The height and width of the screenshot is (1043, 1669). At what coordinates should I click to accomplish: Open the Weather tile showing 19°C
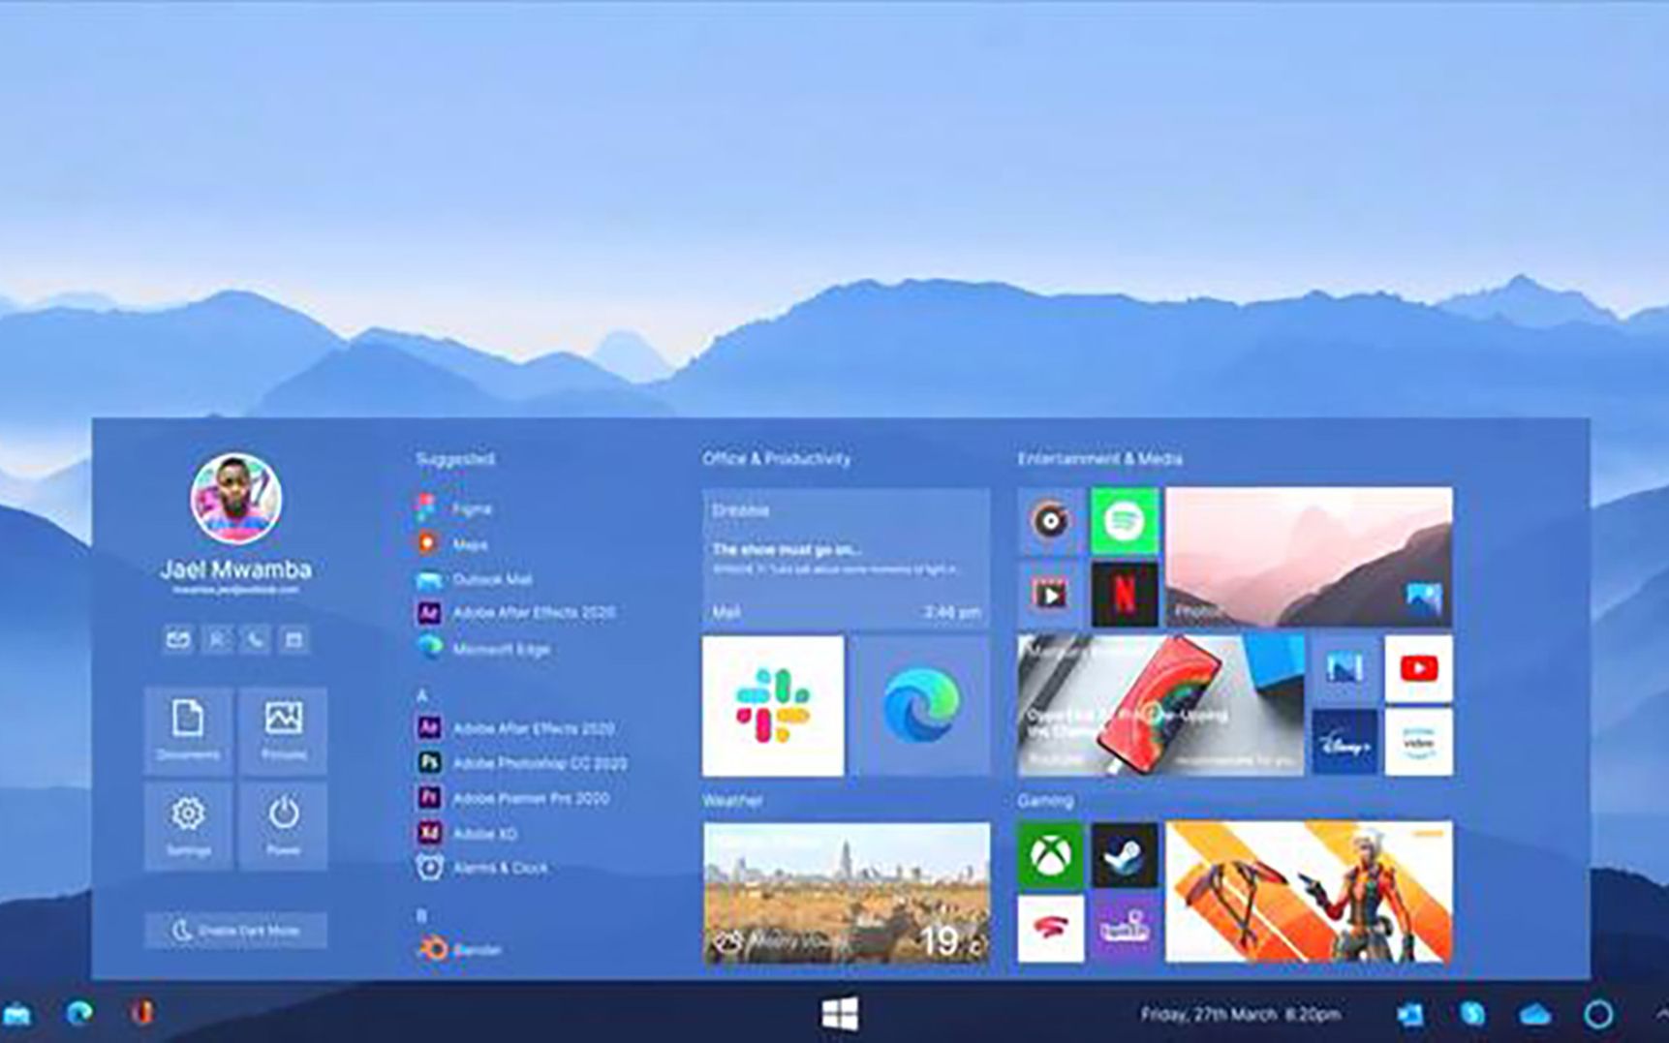(x=847, y=893)
